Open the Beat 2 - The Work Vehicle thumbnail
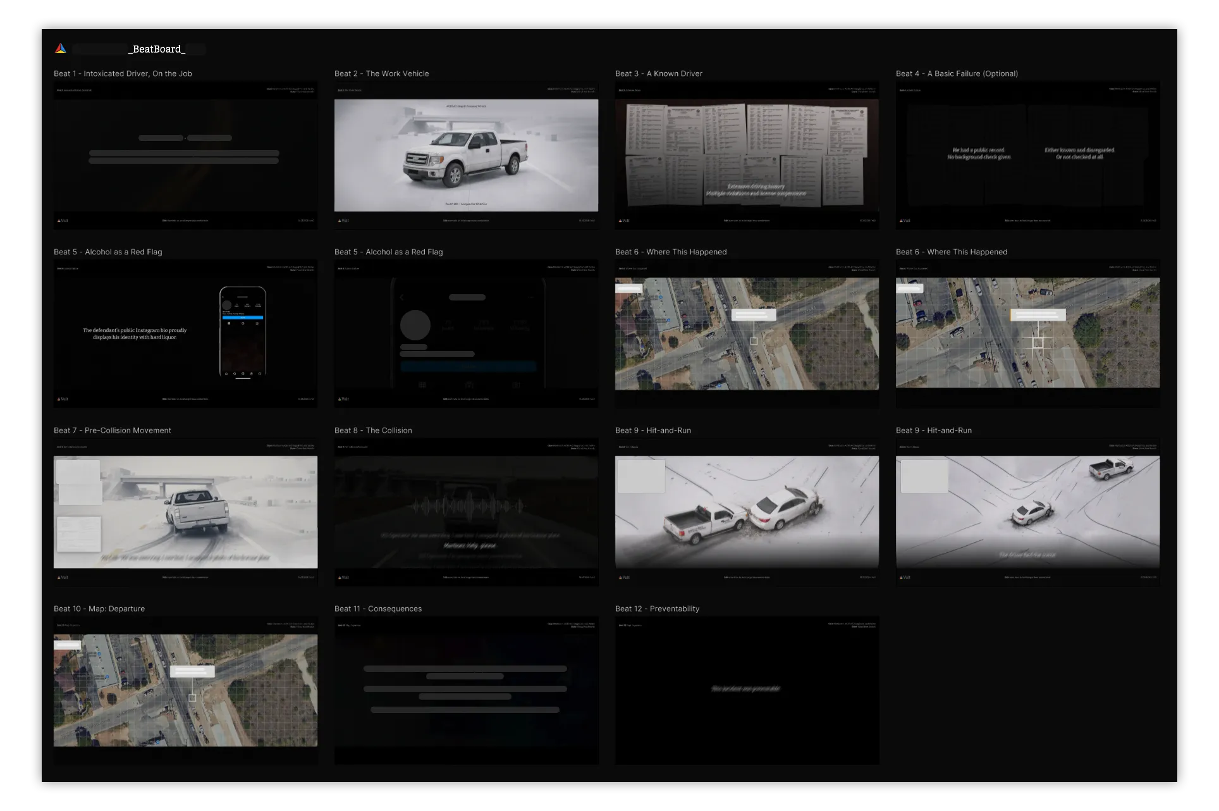 (466, 155)
